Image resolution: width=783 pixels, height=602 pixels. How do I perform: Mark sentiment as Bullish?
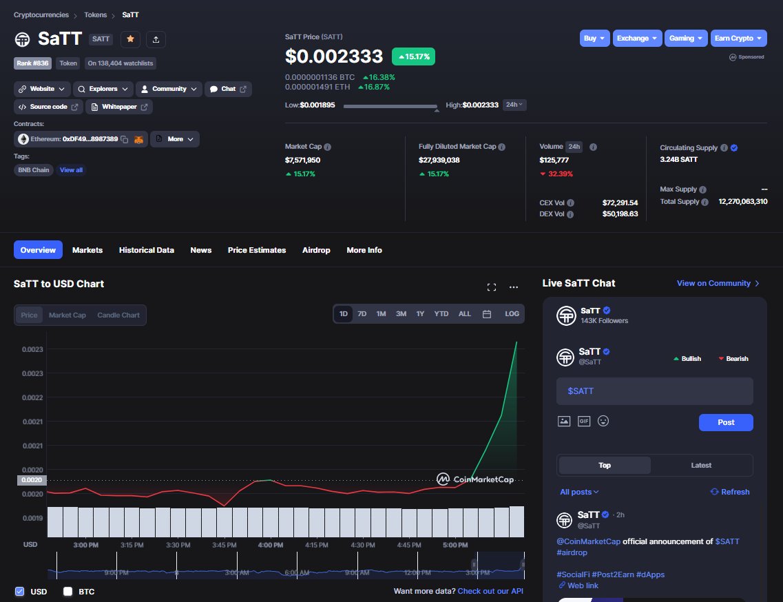click(x=687, y=359)
